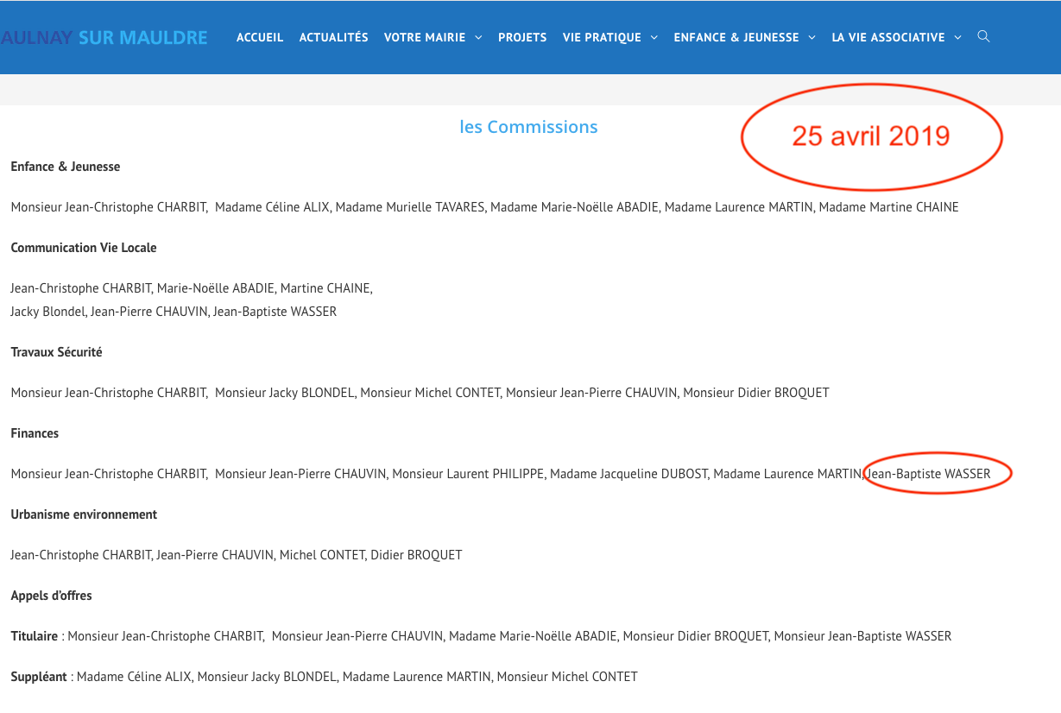This screenshot has width=1061, height=713.
Task: Click the Aulnay sur Mauldre site logo
Action: pyautogui.click(x=104, y=37)
